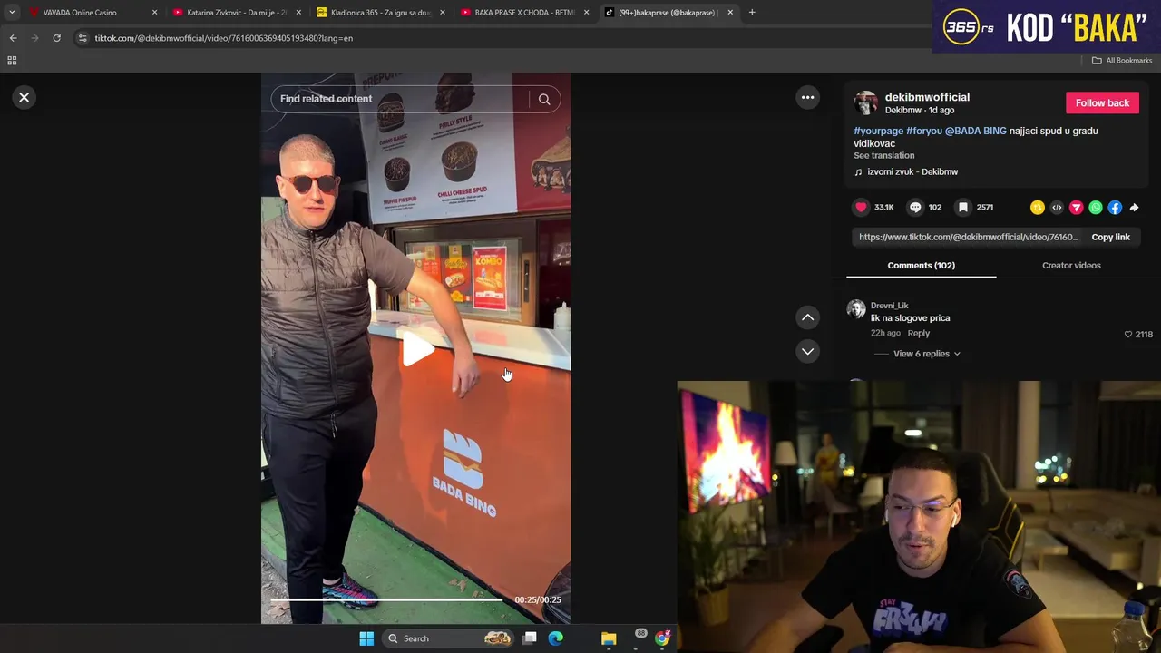Switch to the Creator videos tab
1161x653 pixels.
tap(1071, 265)
